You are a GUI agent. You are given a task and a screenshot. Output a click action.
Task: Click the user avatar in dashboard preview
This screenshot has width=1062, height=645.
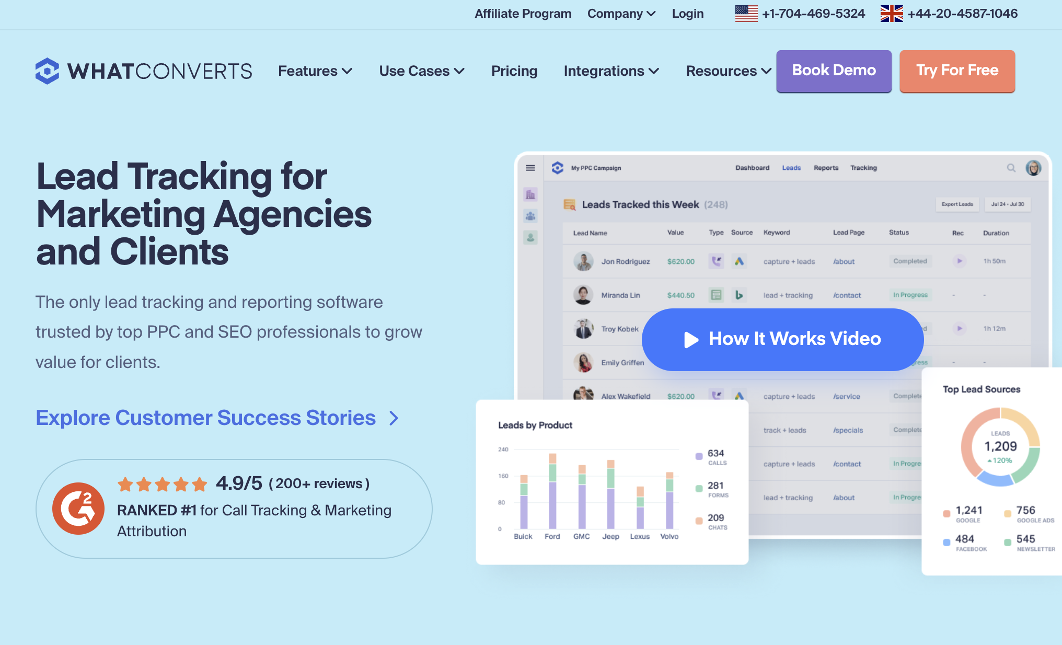pos(1033,168)
